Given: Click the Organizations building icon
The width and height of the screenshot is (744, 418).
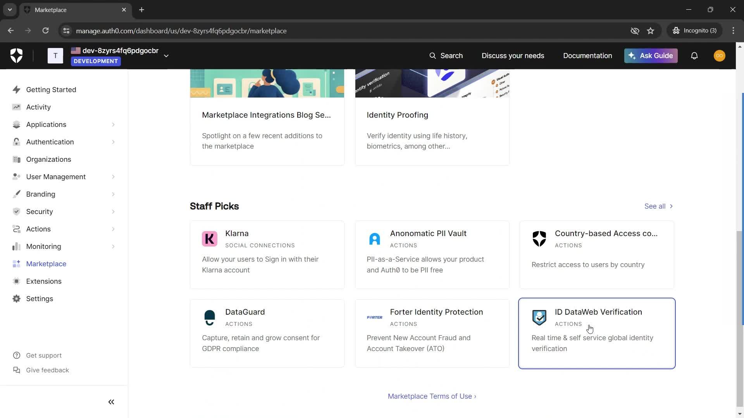Looking at the screenshot, I should click(16, 159).
